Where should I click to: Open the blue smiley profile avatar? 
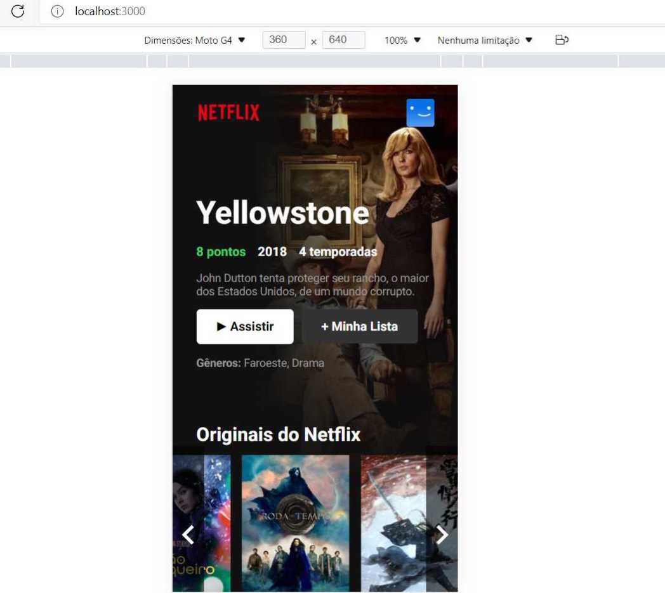click(420, 113)
